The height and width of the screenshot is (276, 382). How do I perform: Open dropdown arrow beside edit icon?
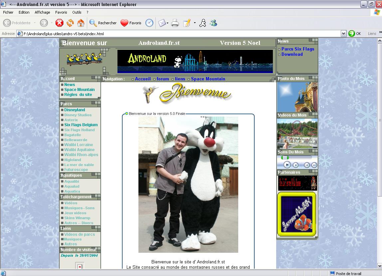[195, 23]
